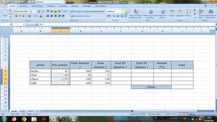The height and width of the screenshot is (122, 217).
Task: Apply the cell borders button
Action: click(x=29, y=16)
